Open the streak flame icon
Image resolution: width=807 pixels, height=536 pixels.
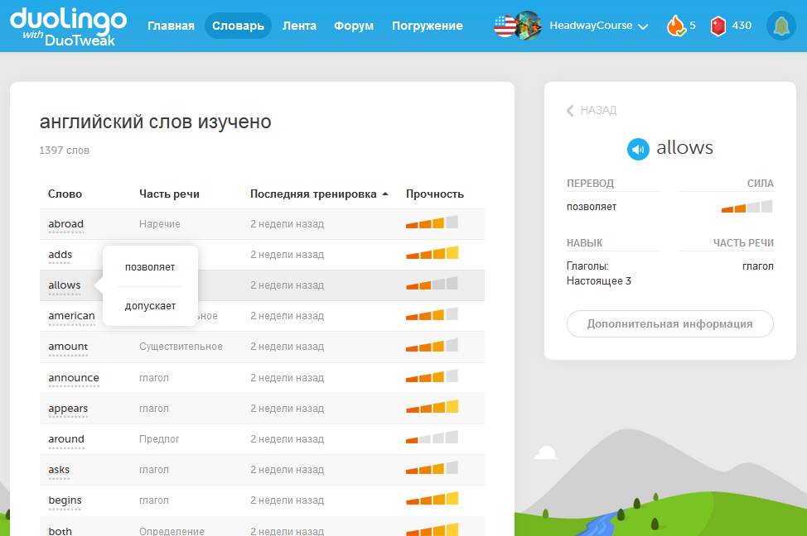coord(676,26)
